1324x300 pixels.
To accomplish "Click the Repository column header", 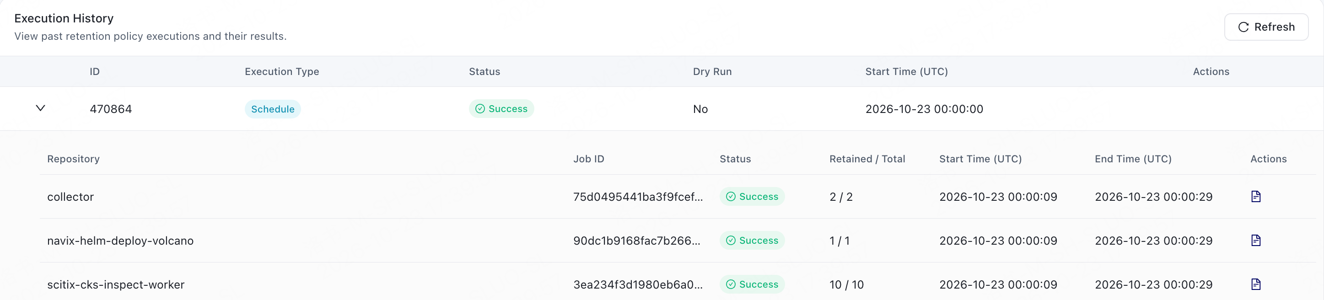I will tap(74, 159).
